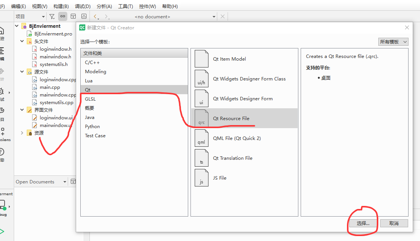Open the 调试(D) menu
420x241 pixels.
click(83, 6)
